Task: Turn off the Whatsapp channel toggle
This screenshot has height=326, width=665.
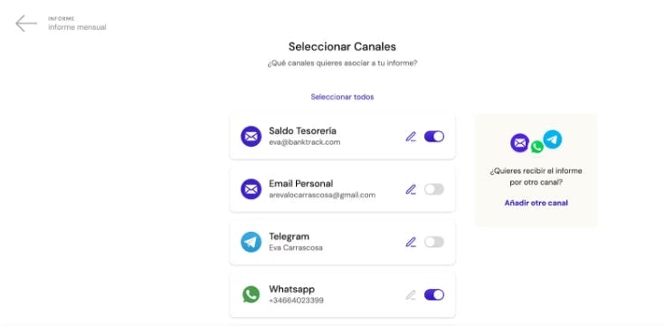Action: (x=434, y=294)
